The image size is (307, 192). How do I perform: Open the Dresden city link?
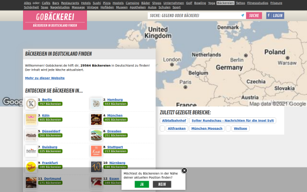[x=114, y=131]
